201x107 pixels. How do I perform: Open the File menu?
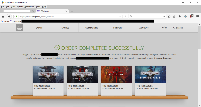2,7
